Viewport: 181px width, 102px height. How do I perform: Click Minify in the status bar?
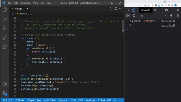coord(20,100)
